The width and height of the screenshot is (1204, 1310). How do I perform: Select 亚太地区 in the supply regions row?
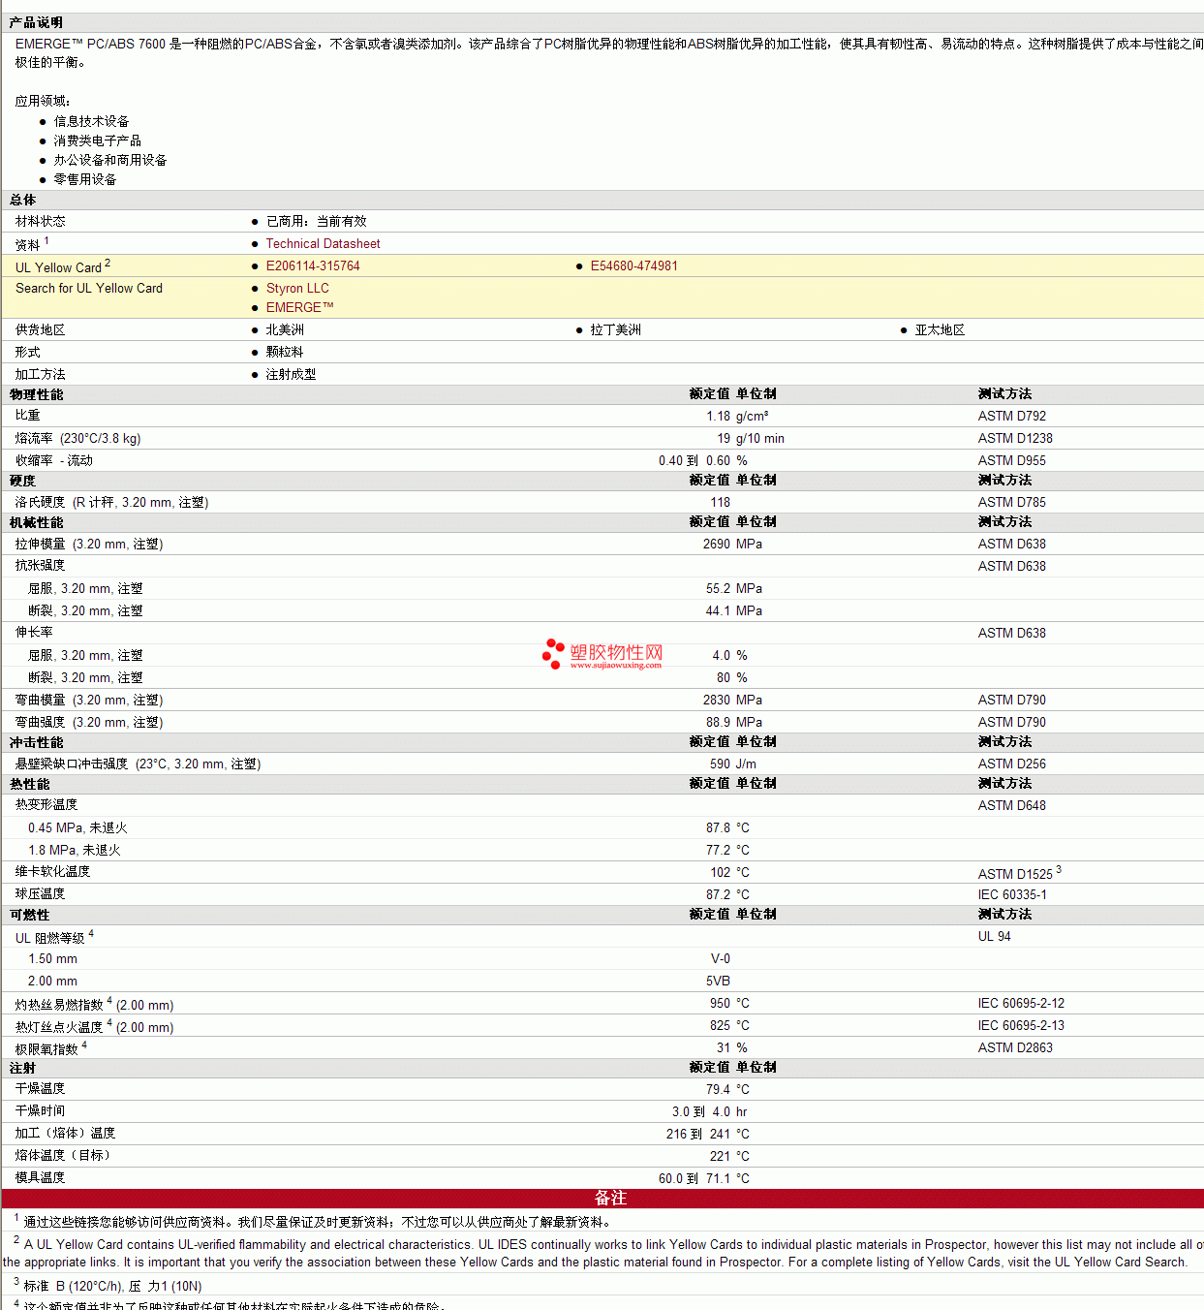(x=940, y=330)
